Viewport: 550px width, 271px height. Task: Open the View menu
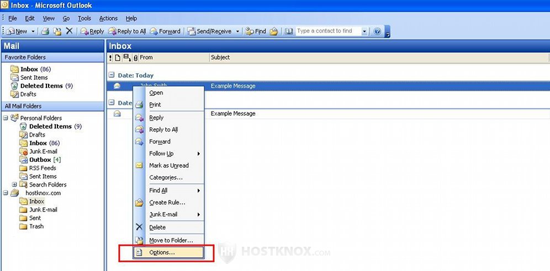49,19
